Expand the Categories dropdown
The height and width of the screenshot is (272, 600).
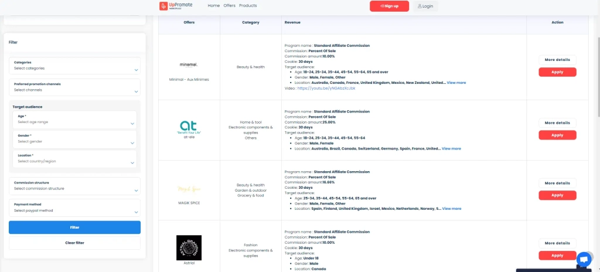(x=74, y=66)
